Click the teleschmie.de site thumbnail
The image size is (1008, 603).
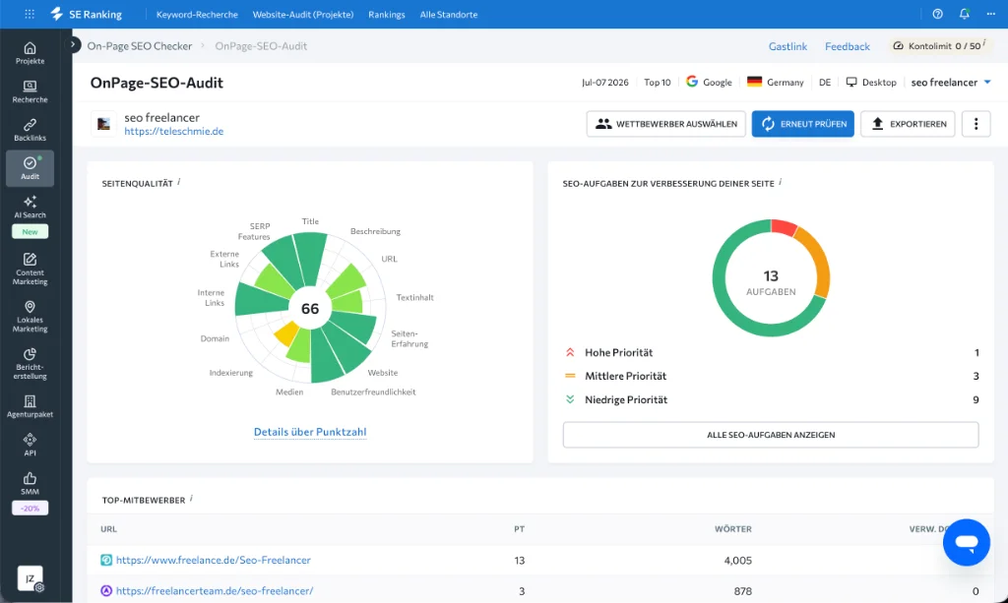pyautogui.click(x=103, y=124)
